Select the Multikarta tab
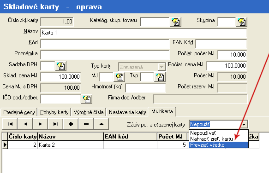The width and height of the screenshot is (269, 173). tap(162, 111)
